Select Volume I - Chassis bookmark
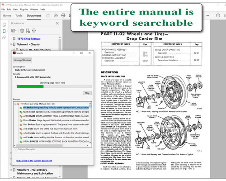 point(28,44)
